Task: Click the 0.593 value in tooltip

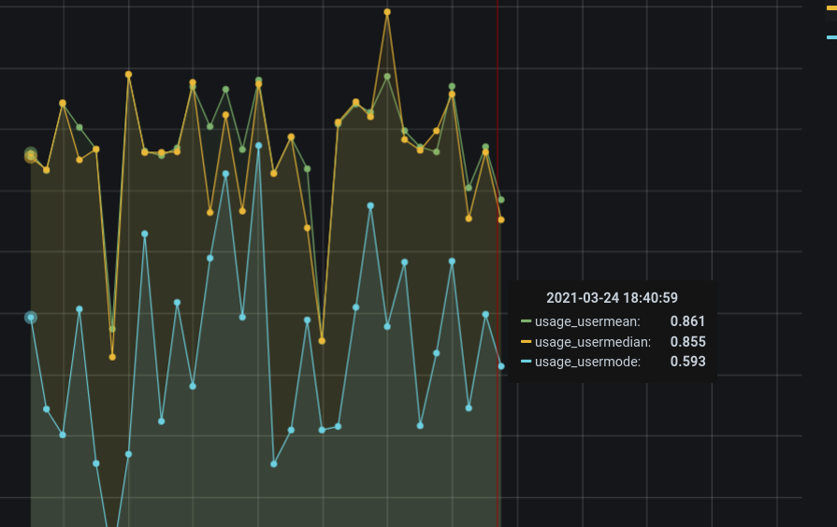Action: click(687, 361)
